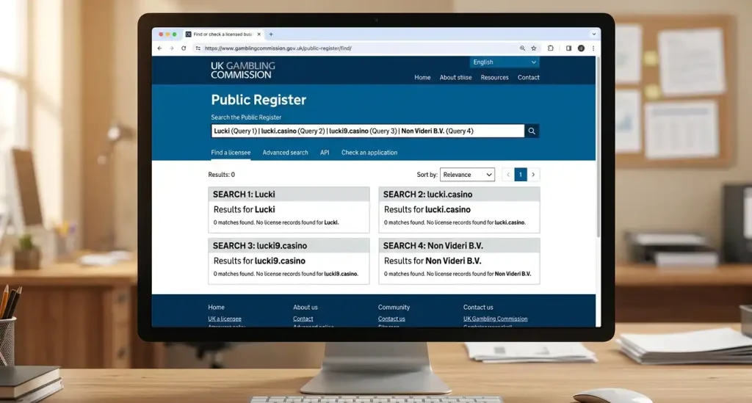Click 'Results for lucki9.casino' text
Viewport: 752px width, 403px height.
(x=259, y=261)
